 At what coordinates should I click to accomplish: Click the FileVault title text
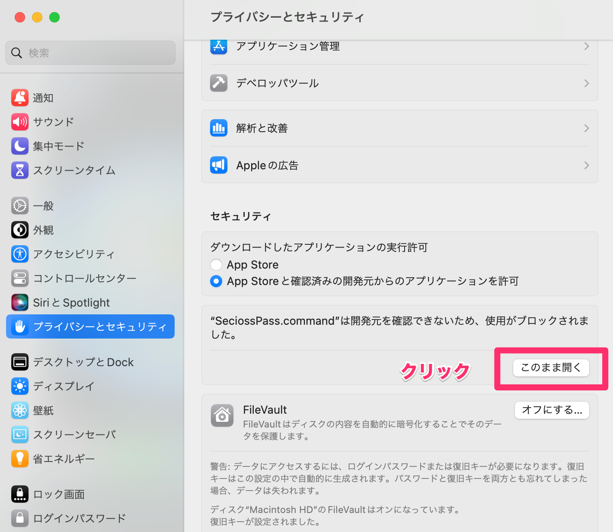click(x=265, y=410)
